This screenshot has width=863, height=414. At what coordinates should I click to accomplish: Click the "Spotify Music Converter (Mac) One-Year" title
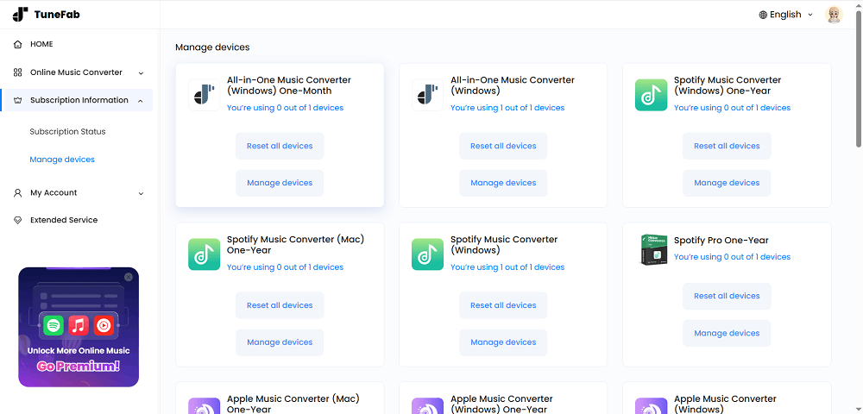pyautogui.click(x=295, y=245)
